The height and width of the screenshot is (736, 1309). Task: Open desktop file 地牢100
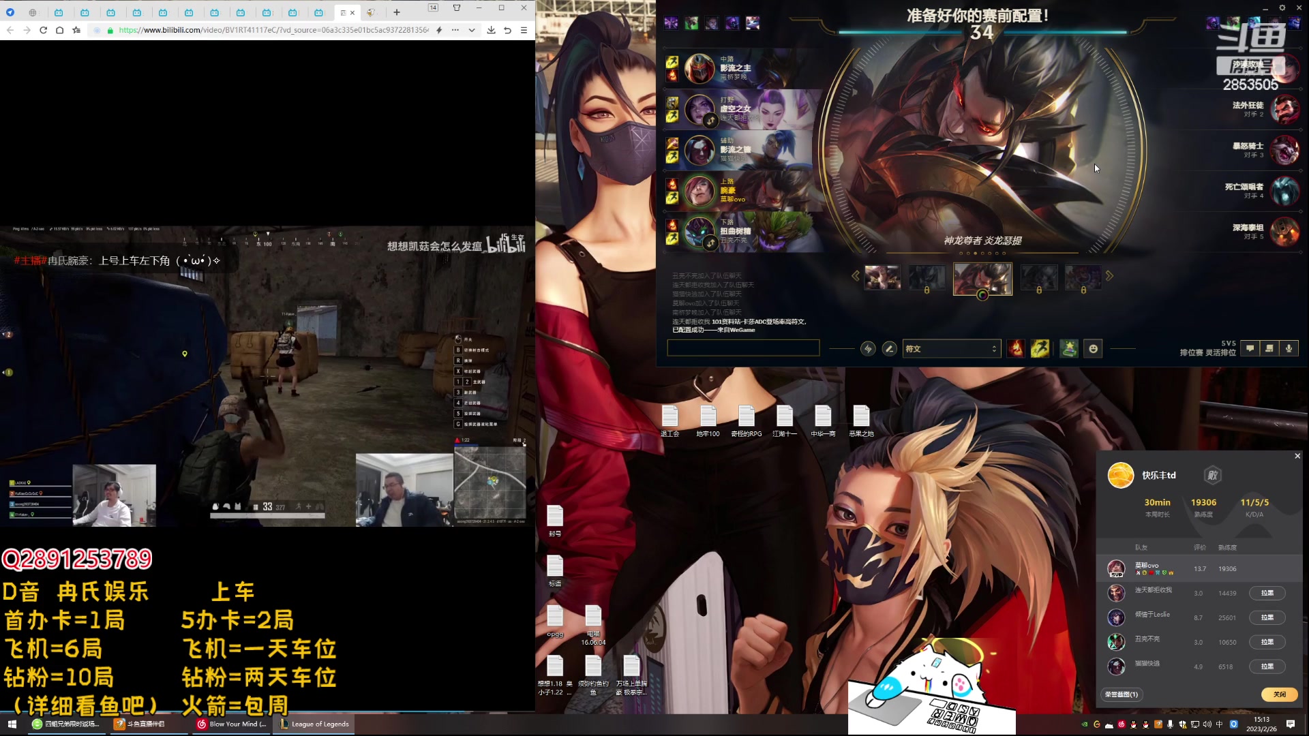pos(708,421)
